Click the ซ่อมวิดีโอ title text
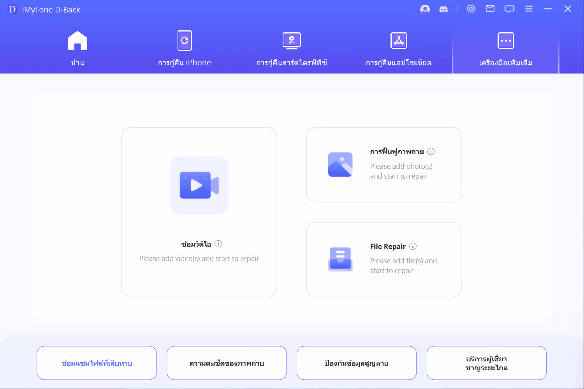Image resolution: width=584 pixels, height=389 pixels. pyautogui.click(x=196, y=244)
